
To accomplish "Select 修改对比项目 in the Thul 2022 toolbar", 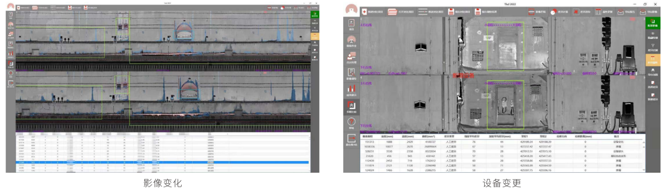I will tap(431, 12).
